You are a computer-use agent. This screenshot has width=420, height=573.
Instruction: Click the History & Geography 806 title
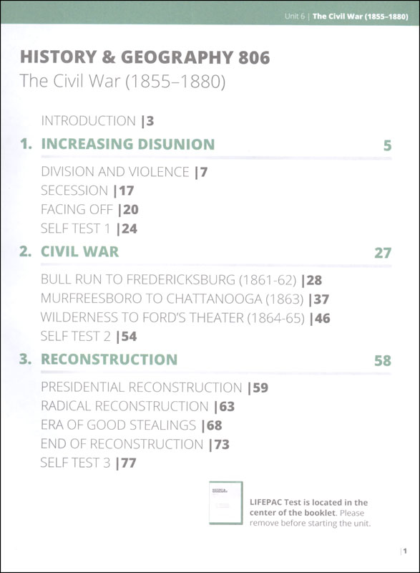[145, 57]
